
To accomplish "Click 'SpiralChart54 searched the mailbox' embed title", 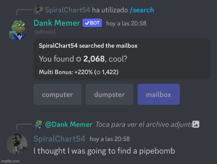I will coord(88,46).
